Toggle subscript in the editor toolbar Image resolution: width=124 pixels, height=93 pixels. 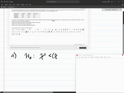[19, 32]
